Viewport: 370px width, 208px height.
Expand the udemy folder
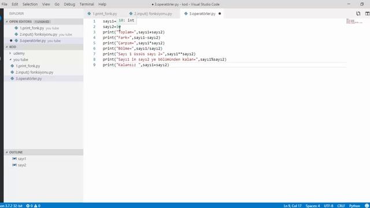[18, 53]
